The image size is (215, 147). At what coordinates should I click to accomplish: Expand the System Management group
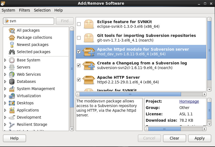(5, 89)
